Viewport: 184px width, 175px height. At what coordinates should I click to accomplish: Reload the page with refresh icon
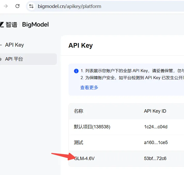point(18,6)
